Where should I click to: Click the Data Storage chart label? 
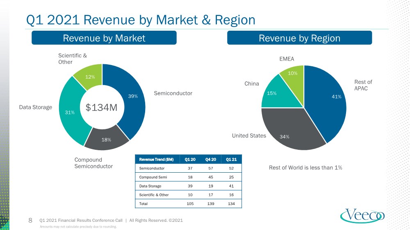(x=36, y=107)
